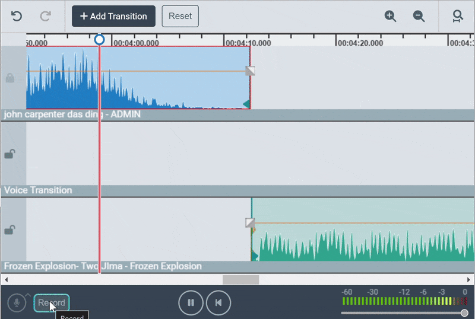Click the zoom-to-fit magnifier icon
The image size is (475, 319).
[457, 16]
